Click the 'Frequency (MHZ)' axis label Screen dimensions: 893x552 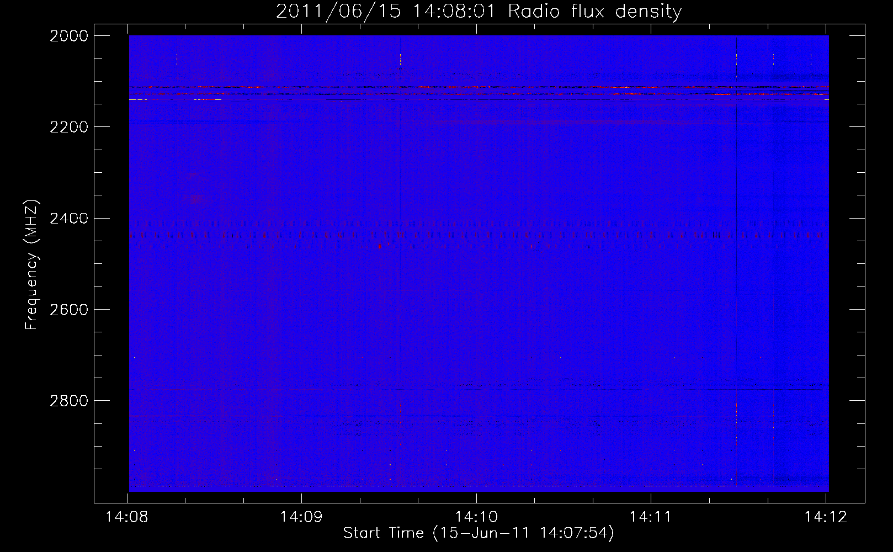pos(31,265)
